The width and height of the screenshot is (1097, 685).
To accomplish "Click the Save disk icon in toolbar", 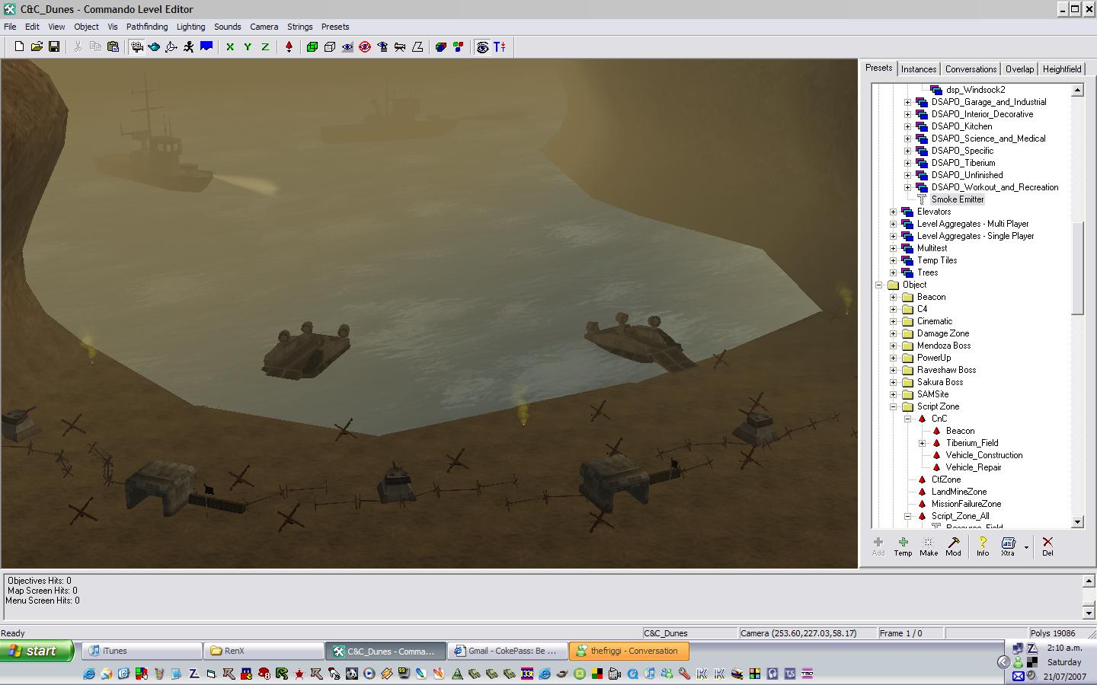I will coord(54,47).
